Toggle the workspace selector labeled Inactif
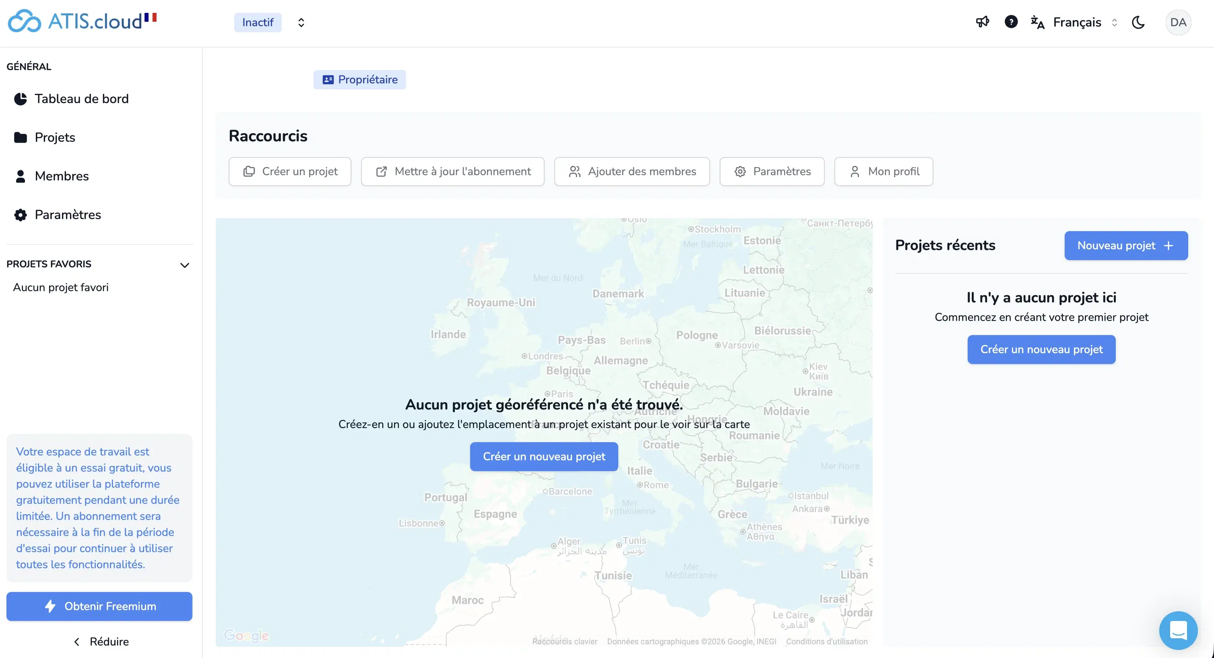Screen dimensions: 1214x658 pos(258,22)
